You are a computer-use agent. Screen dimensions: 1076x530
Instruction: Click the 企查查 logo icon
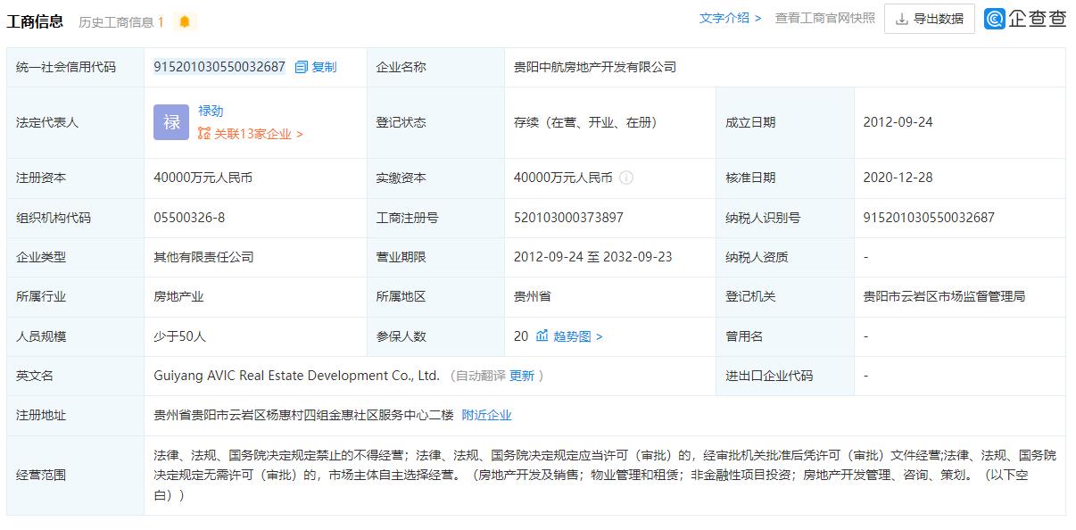click(993, 19)
